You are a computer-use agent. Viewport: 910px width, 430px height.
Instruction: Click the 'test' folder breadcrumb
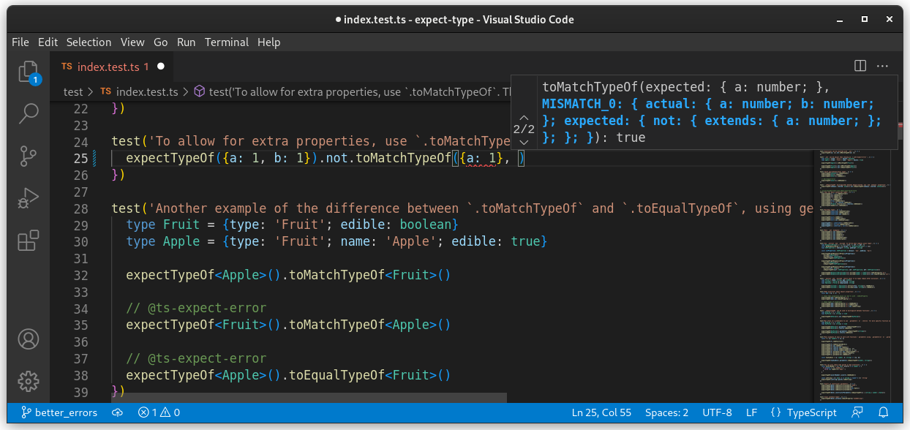coord(73,92)
